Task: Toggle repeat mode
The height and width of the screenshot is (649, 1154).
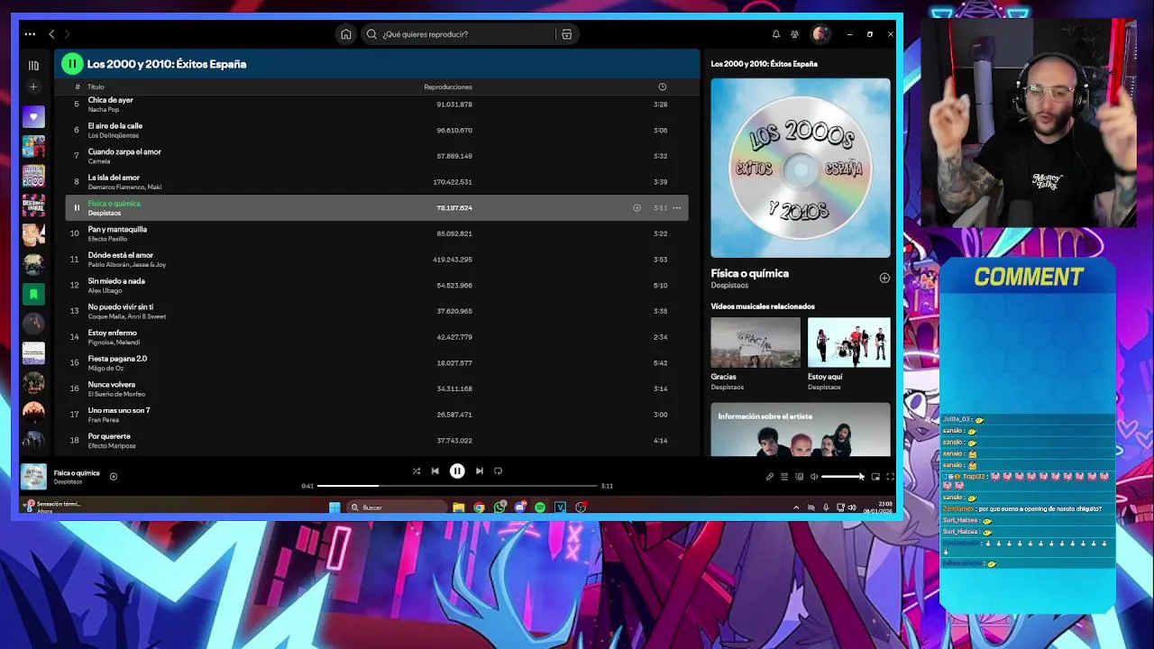Action: tap(498, 471)
